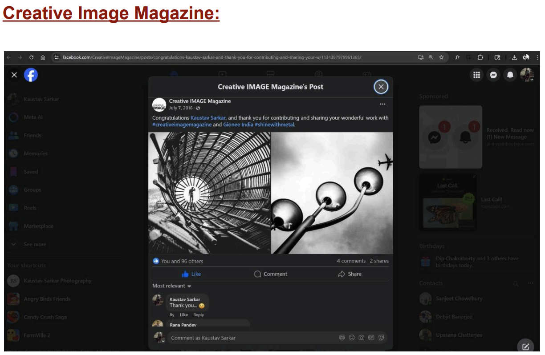
Task: Open the post options three-dot menu
Action: pyautogui.click(x=382, y=104)
